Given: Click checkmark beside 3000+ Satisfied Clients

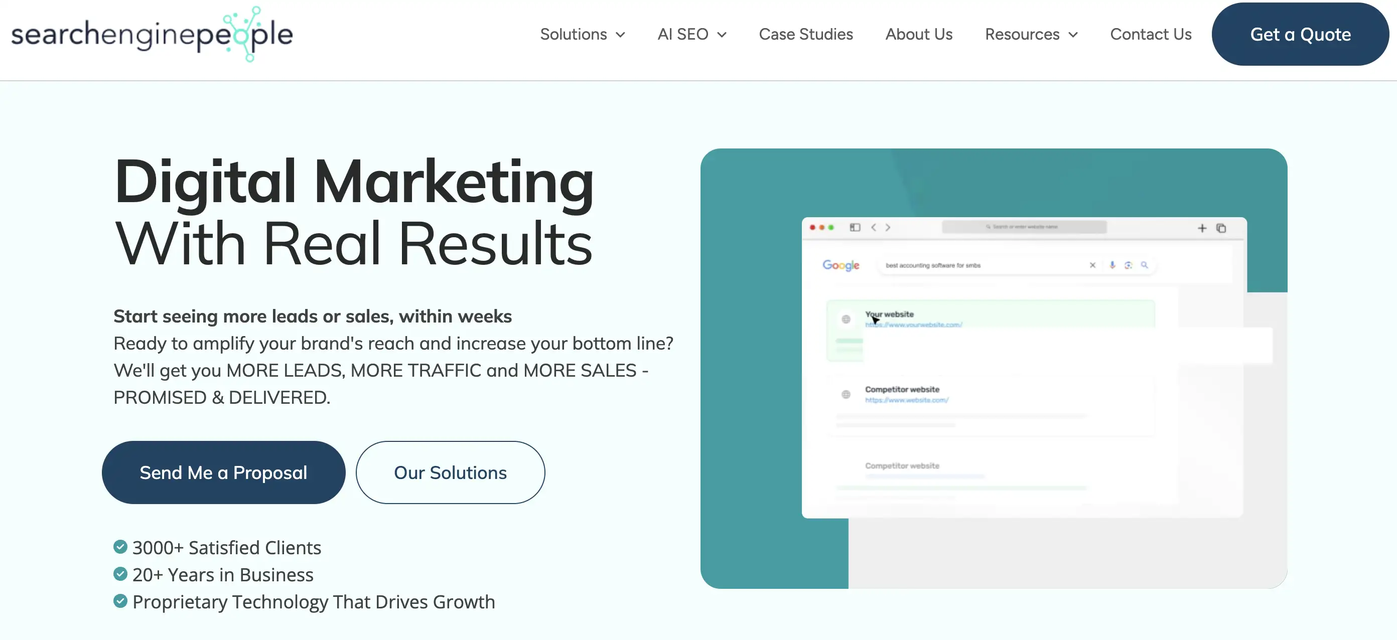Looking at the screenshot, I should (120, 547).
